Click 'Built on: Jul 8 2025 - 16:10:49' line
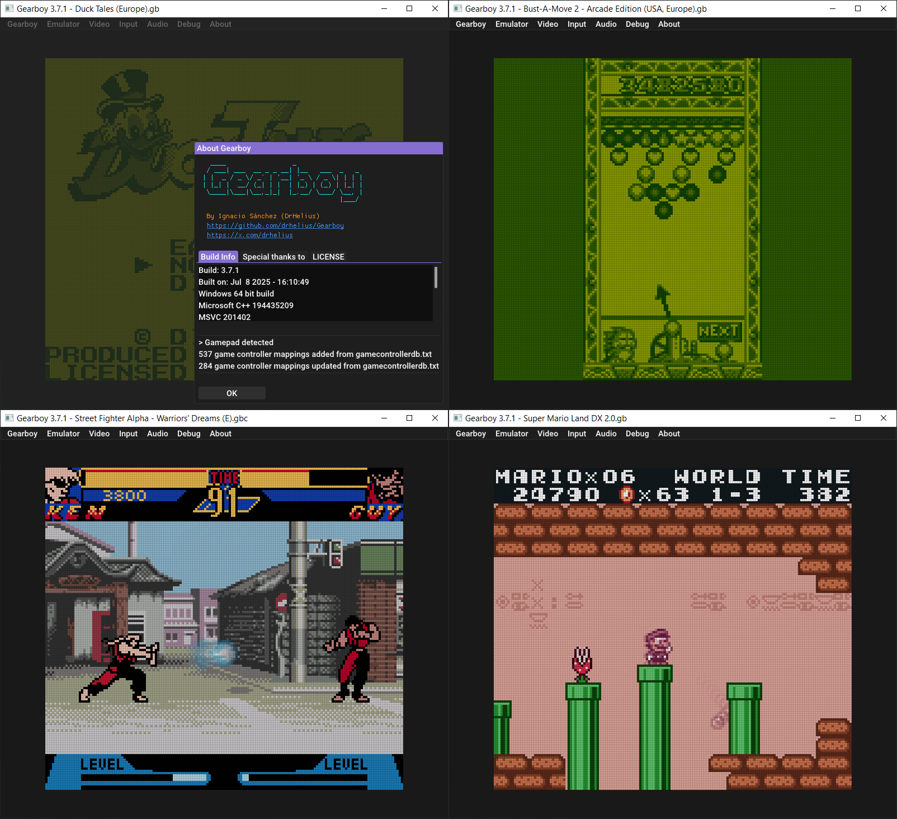The width and height of the screenshot is (897, 819). point(254,282)
